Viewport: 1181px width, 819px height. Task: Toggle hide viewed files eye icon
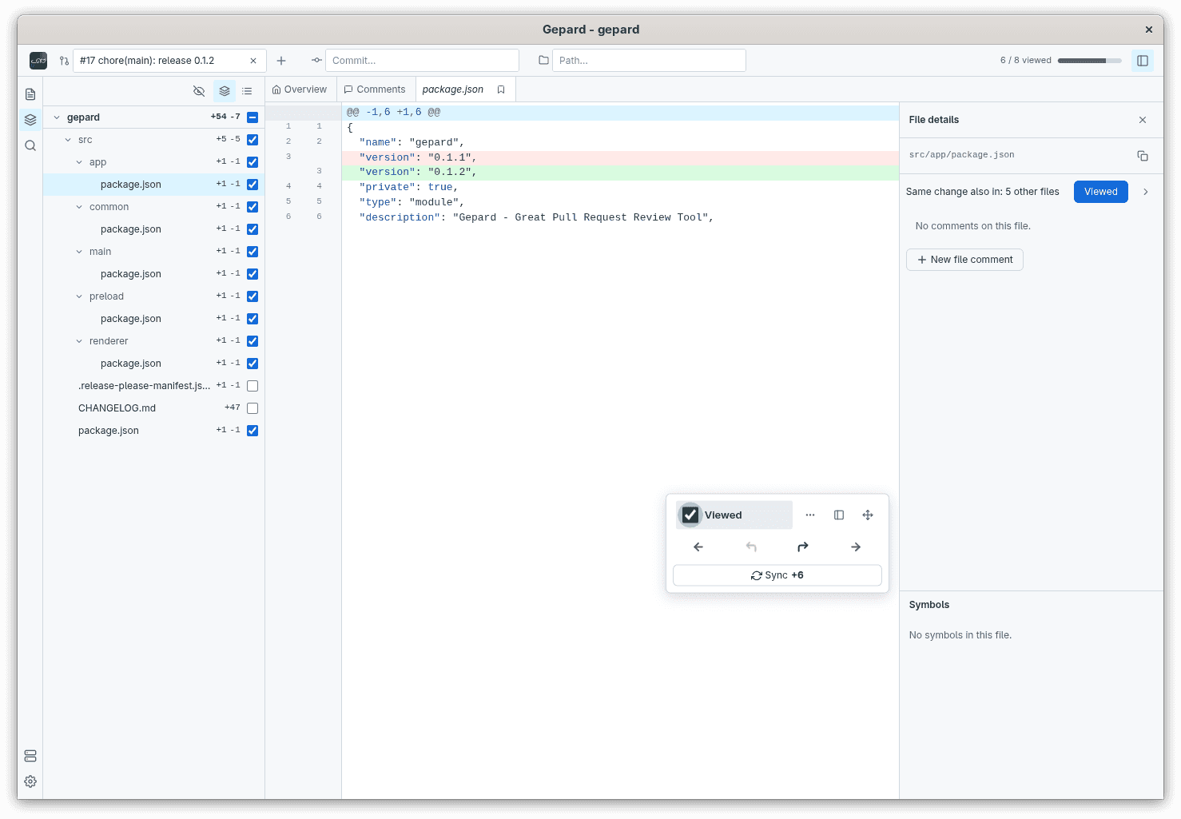[x=199, y=91]
